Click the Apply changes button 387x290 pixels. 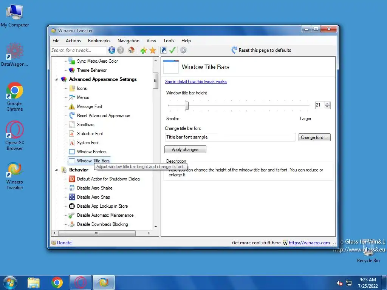(185, 150)
